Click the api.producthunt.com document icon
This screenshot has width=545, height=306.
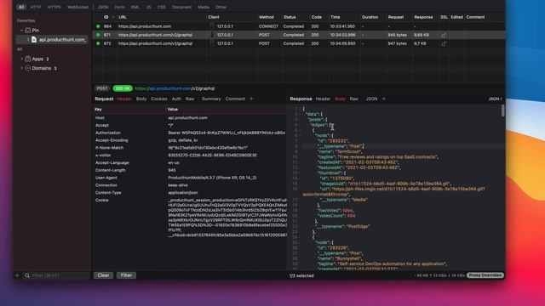(x=34, y=40)
